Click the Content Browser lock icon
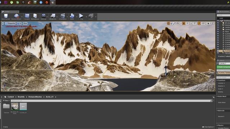 (213, 97)
